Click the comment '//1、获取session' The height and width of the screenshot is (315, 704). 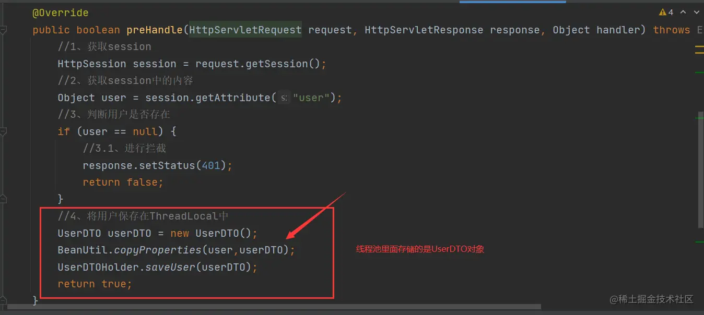(x=104, y=47)
